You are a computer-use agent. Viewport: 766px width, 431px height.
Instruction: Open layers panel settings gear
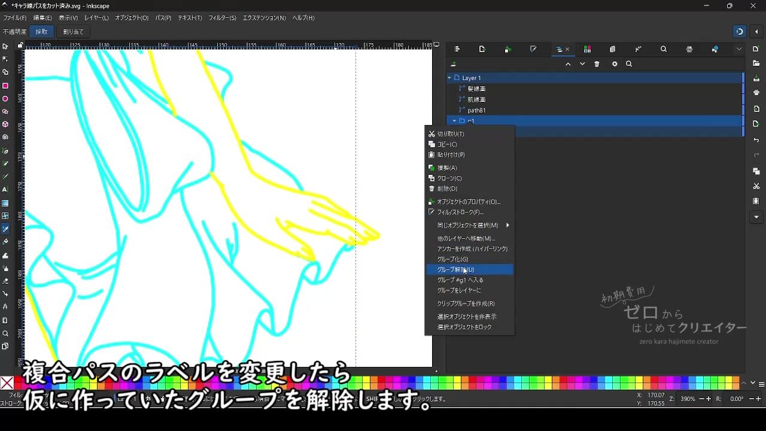(x=614, y=64)
